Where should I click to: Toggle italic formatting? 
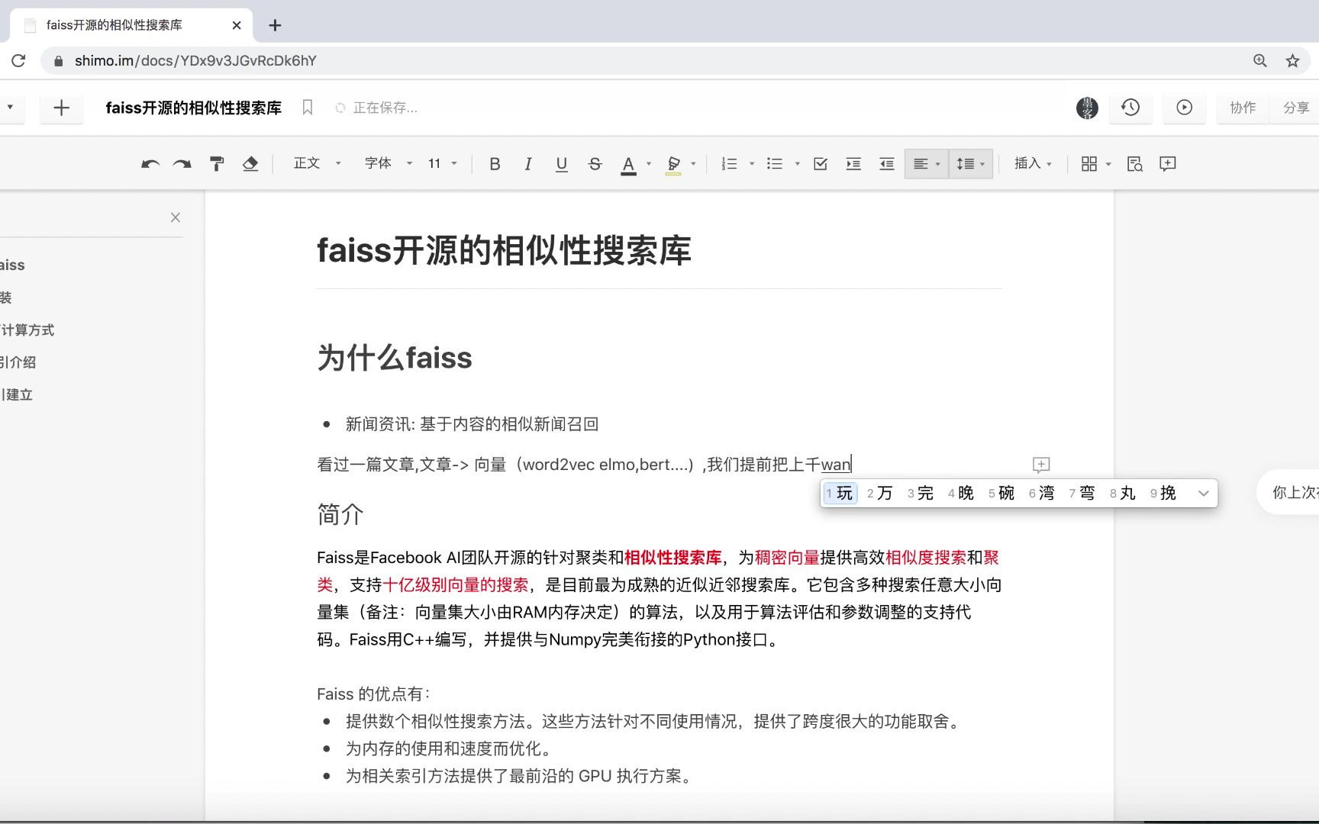pyautogui.click(x=527, y=164)
